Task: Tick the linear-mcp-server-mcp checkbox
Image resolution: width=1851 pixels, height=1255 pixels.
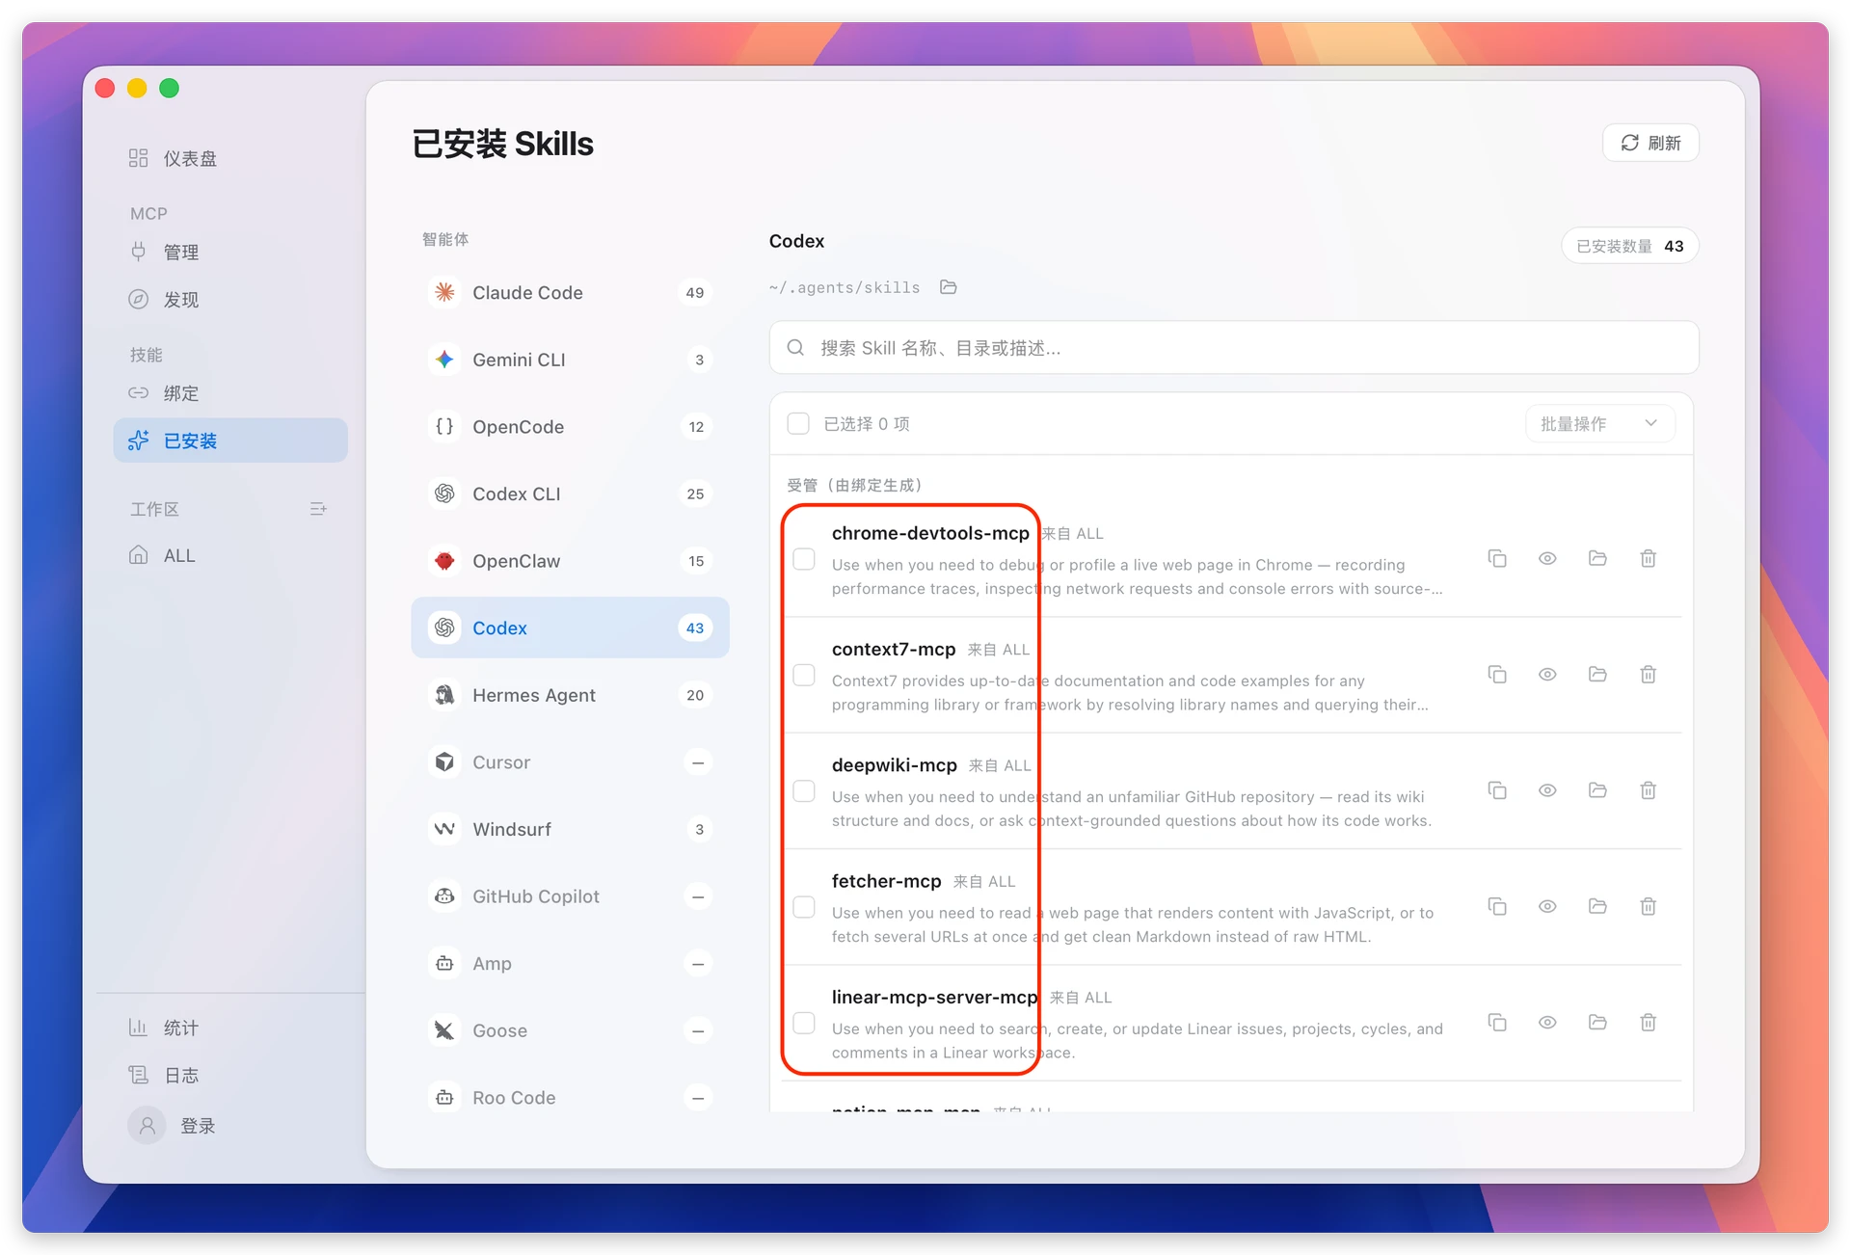Action: [x=804, y=1023]
